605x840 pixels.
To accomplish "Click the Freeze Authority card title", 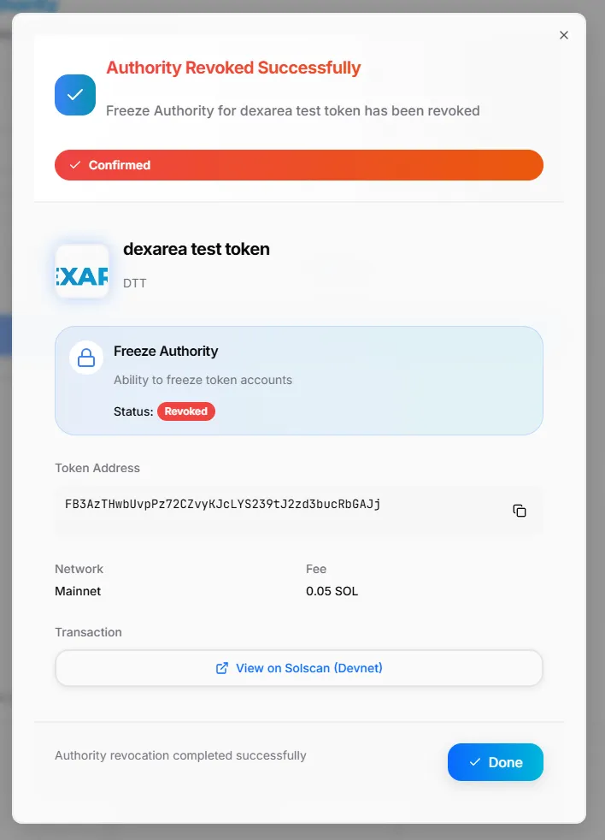I will [166, 351].
